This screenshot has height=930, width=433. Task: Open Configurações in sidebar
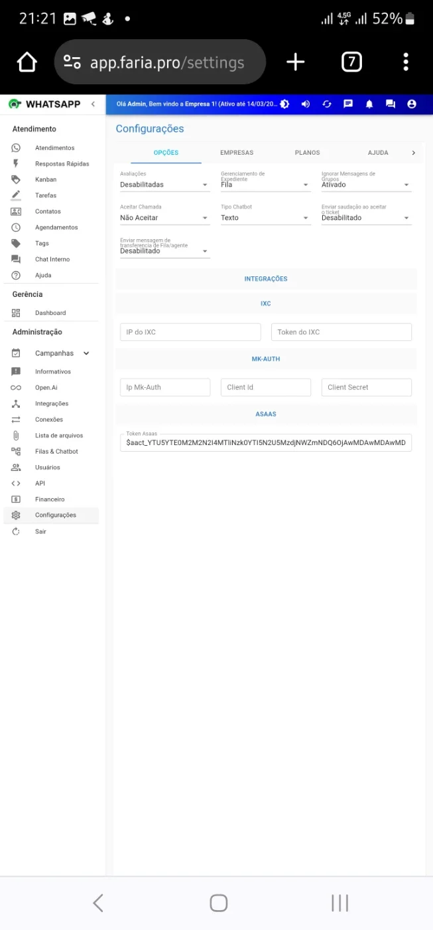coord(52,515)
